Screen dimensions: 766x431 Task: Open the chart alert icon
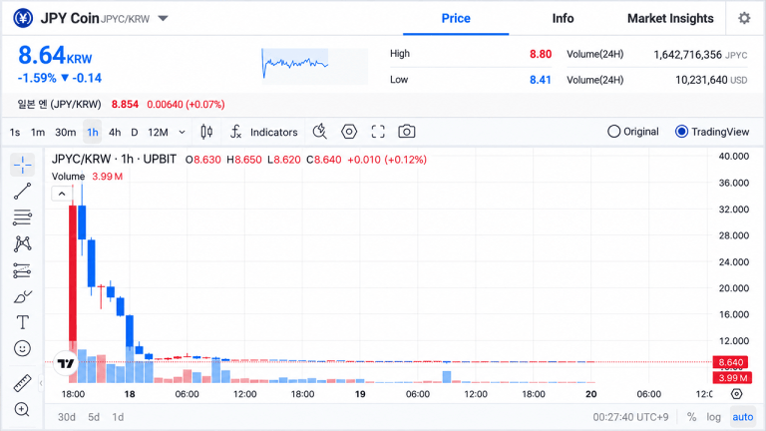320,132
